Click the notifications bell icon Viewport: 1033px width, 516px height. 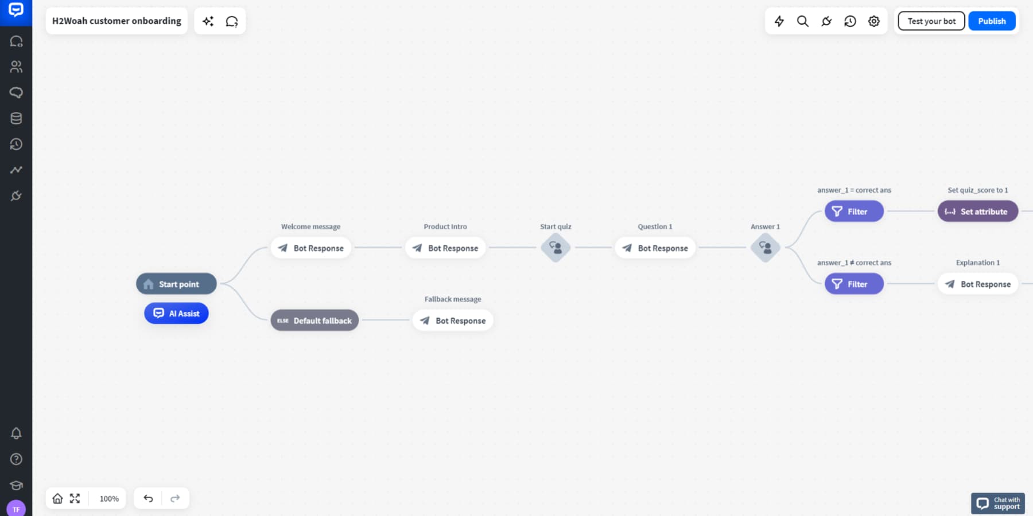click(x=16, y=433)
